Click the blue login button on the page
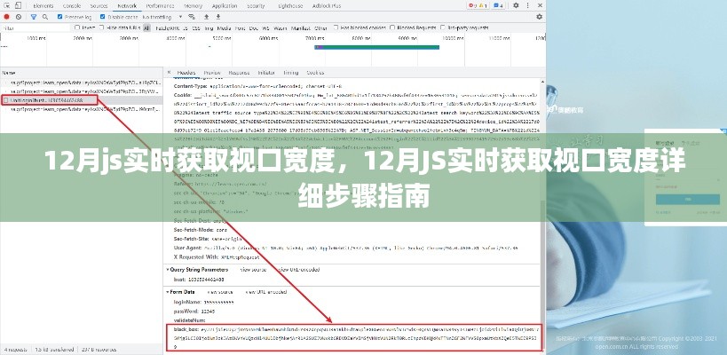727x355 pixels. tap(687, 200)
